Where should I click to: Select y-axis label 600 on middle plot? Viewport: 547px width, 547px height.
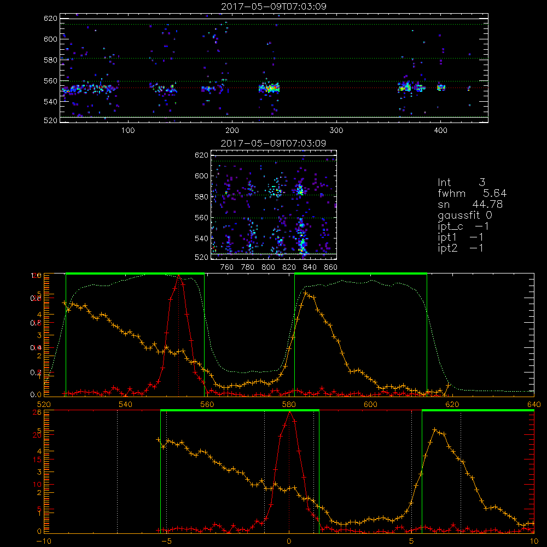[x=201, y=176]
